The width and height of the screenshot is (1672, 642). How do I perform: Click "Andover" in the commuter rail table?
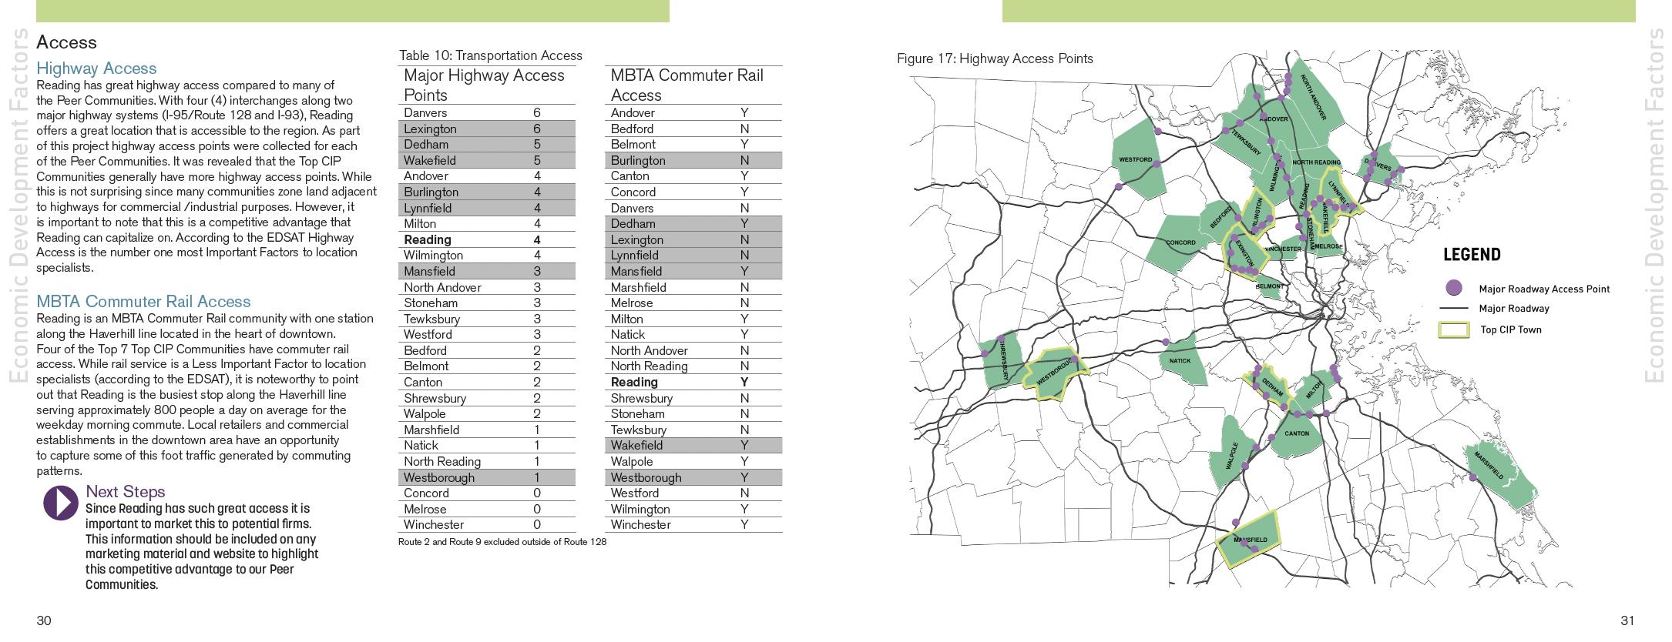click(633, 113)
